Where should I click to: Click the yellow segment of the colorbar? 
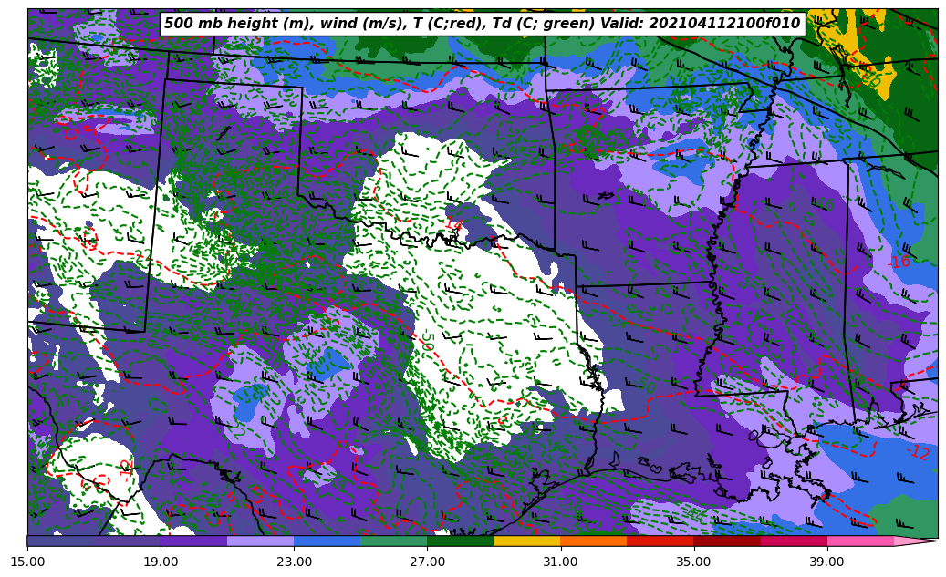point(526,541)
